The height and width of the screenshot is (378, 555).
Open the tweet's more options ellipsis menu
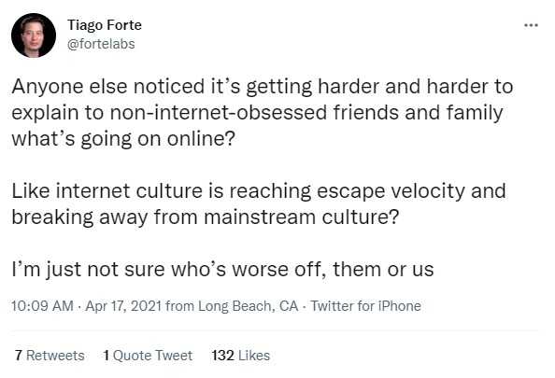pos(531,25)
